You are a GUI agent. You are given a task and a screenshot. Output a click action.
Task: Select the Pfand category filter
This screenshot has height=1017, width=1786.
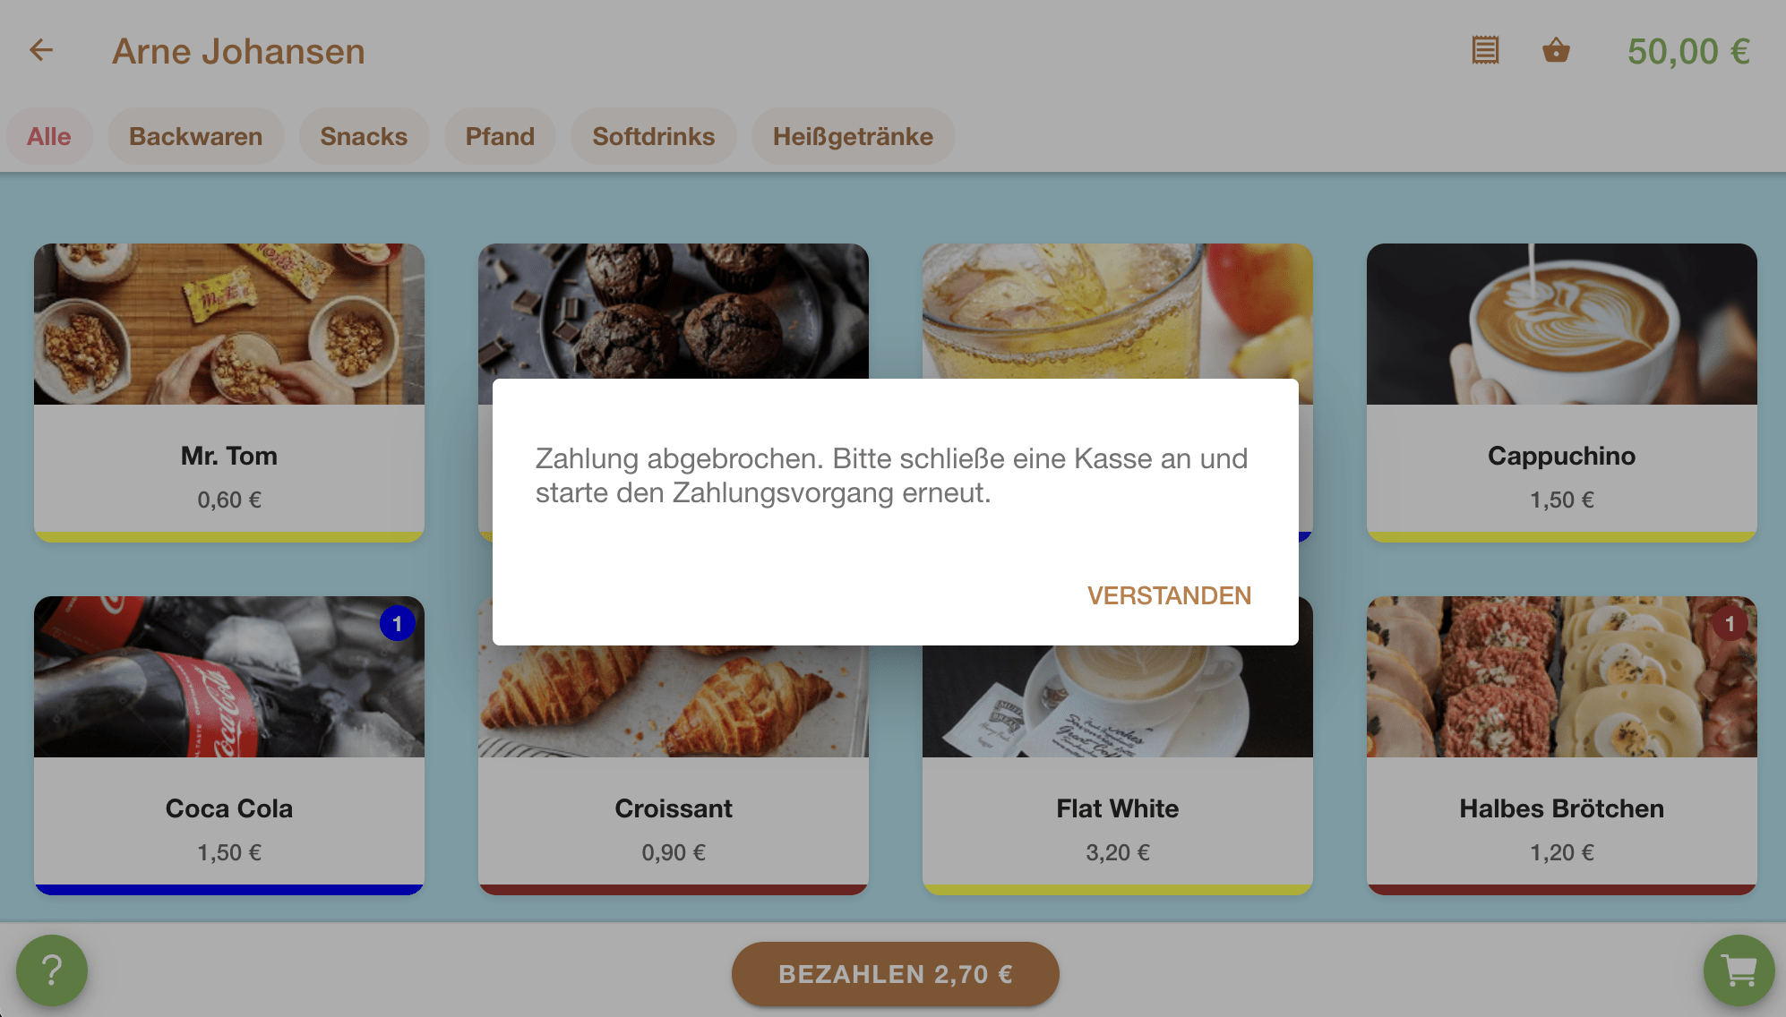[x=500, y=136]
